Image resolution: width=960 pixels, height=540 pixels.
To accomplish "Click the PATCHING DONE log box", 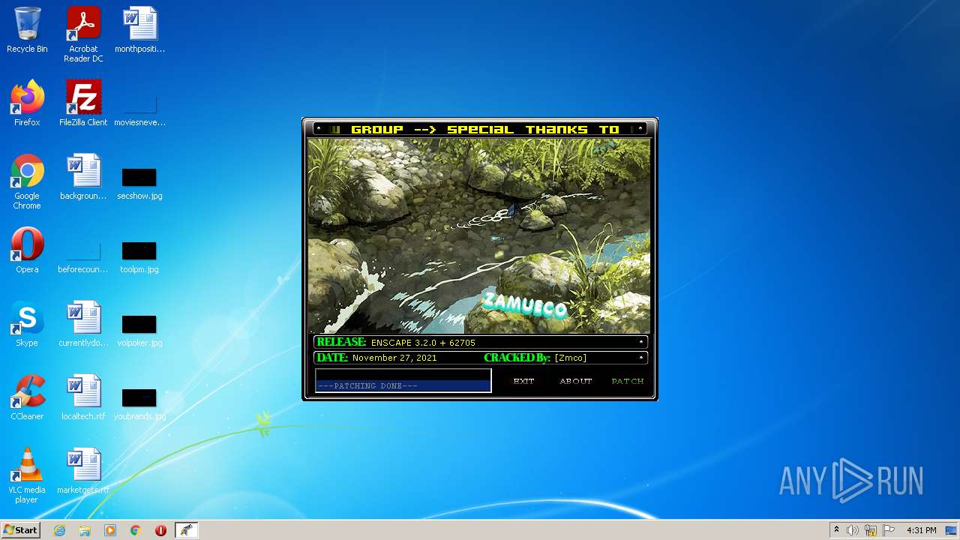I will click(x=403, y=380).
